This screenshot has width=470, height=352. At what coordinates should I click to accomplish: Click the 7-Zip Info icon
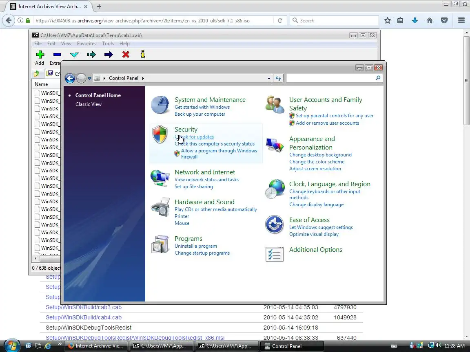143,54
